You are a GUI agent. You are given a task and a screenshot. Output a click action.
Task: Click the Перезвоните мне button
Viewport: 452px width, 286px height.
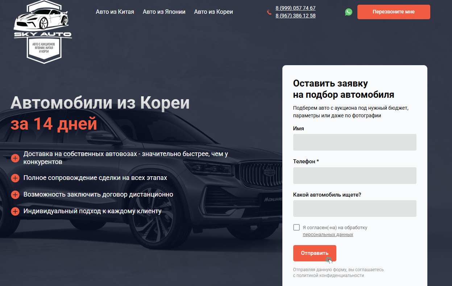pos(394,12)
